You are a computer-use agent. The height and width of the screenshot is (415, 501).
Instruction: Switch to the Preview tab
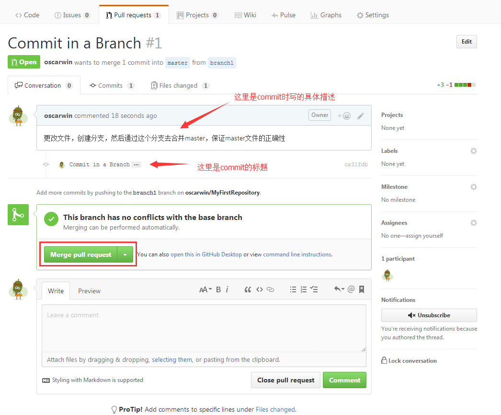pyautogui.click(x=89, y=291)
